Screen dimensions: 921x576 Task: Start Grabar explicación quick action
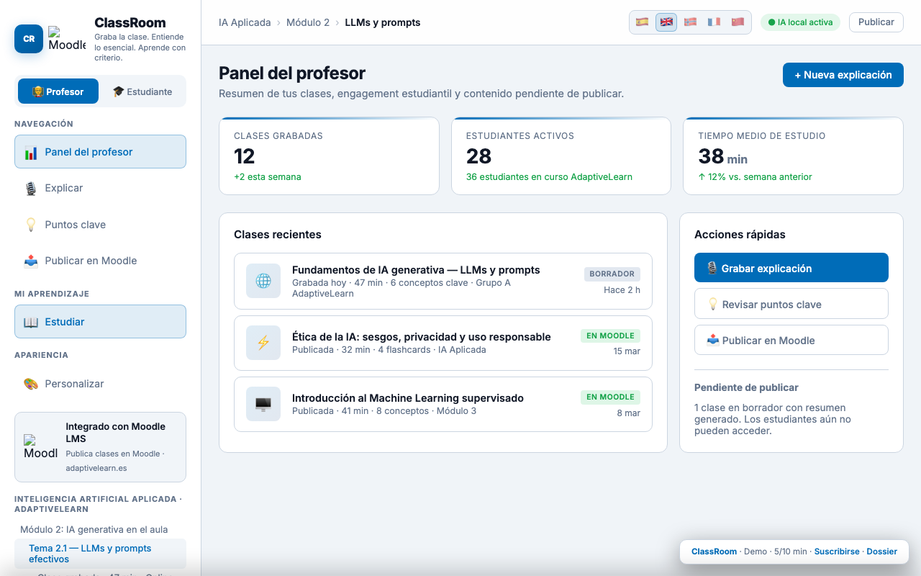791,268
